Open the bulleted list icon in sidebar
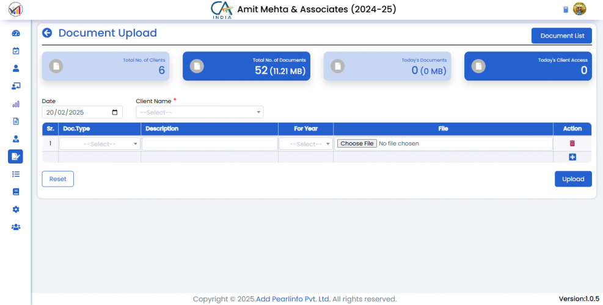The height and width of the screenshot is (305, 603). click(x=16, y=174)
